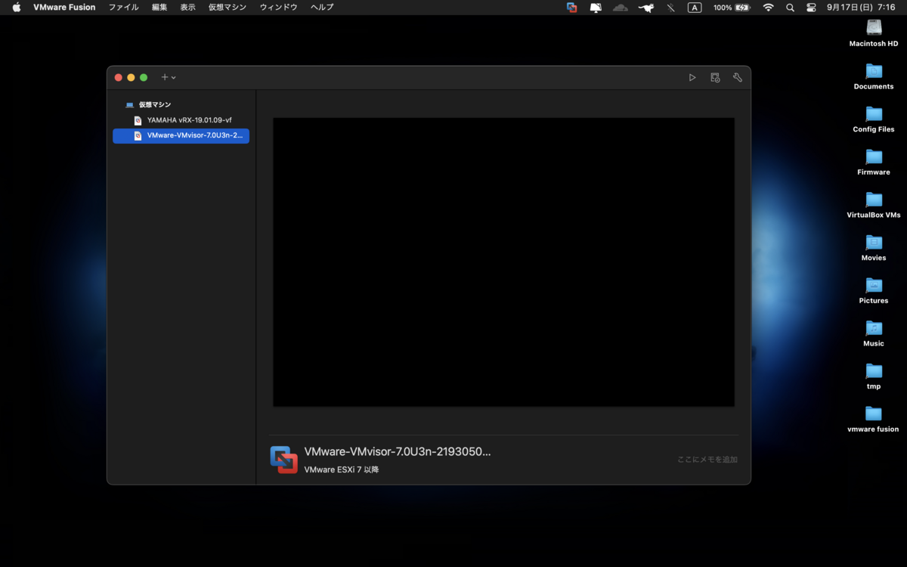Expand the add menu chevron beside plus
The width and height of the screenshot is (907, 567).
[x=174, y=77]
